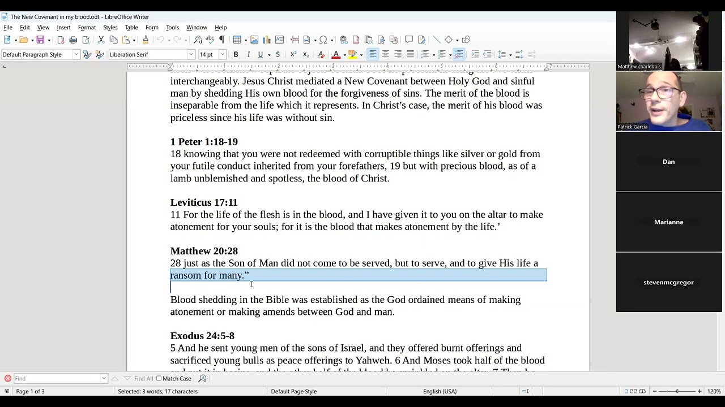The width and height of the screenshot is (725, 407).
Task: Click the Insert Footnote icon
Action: pos(356,40)
